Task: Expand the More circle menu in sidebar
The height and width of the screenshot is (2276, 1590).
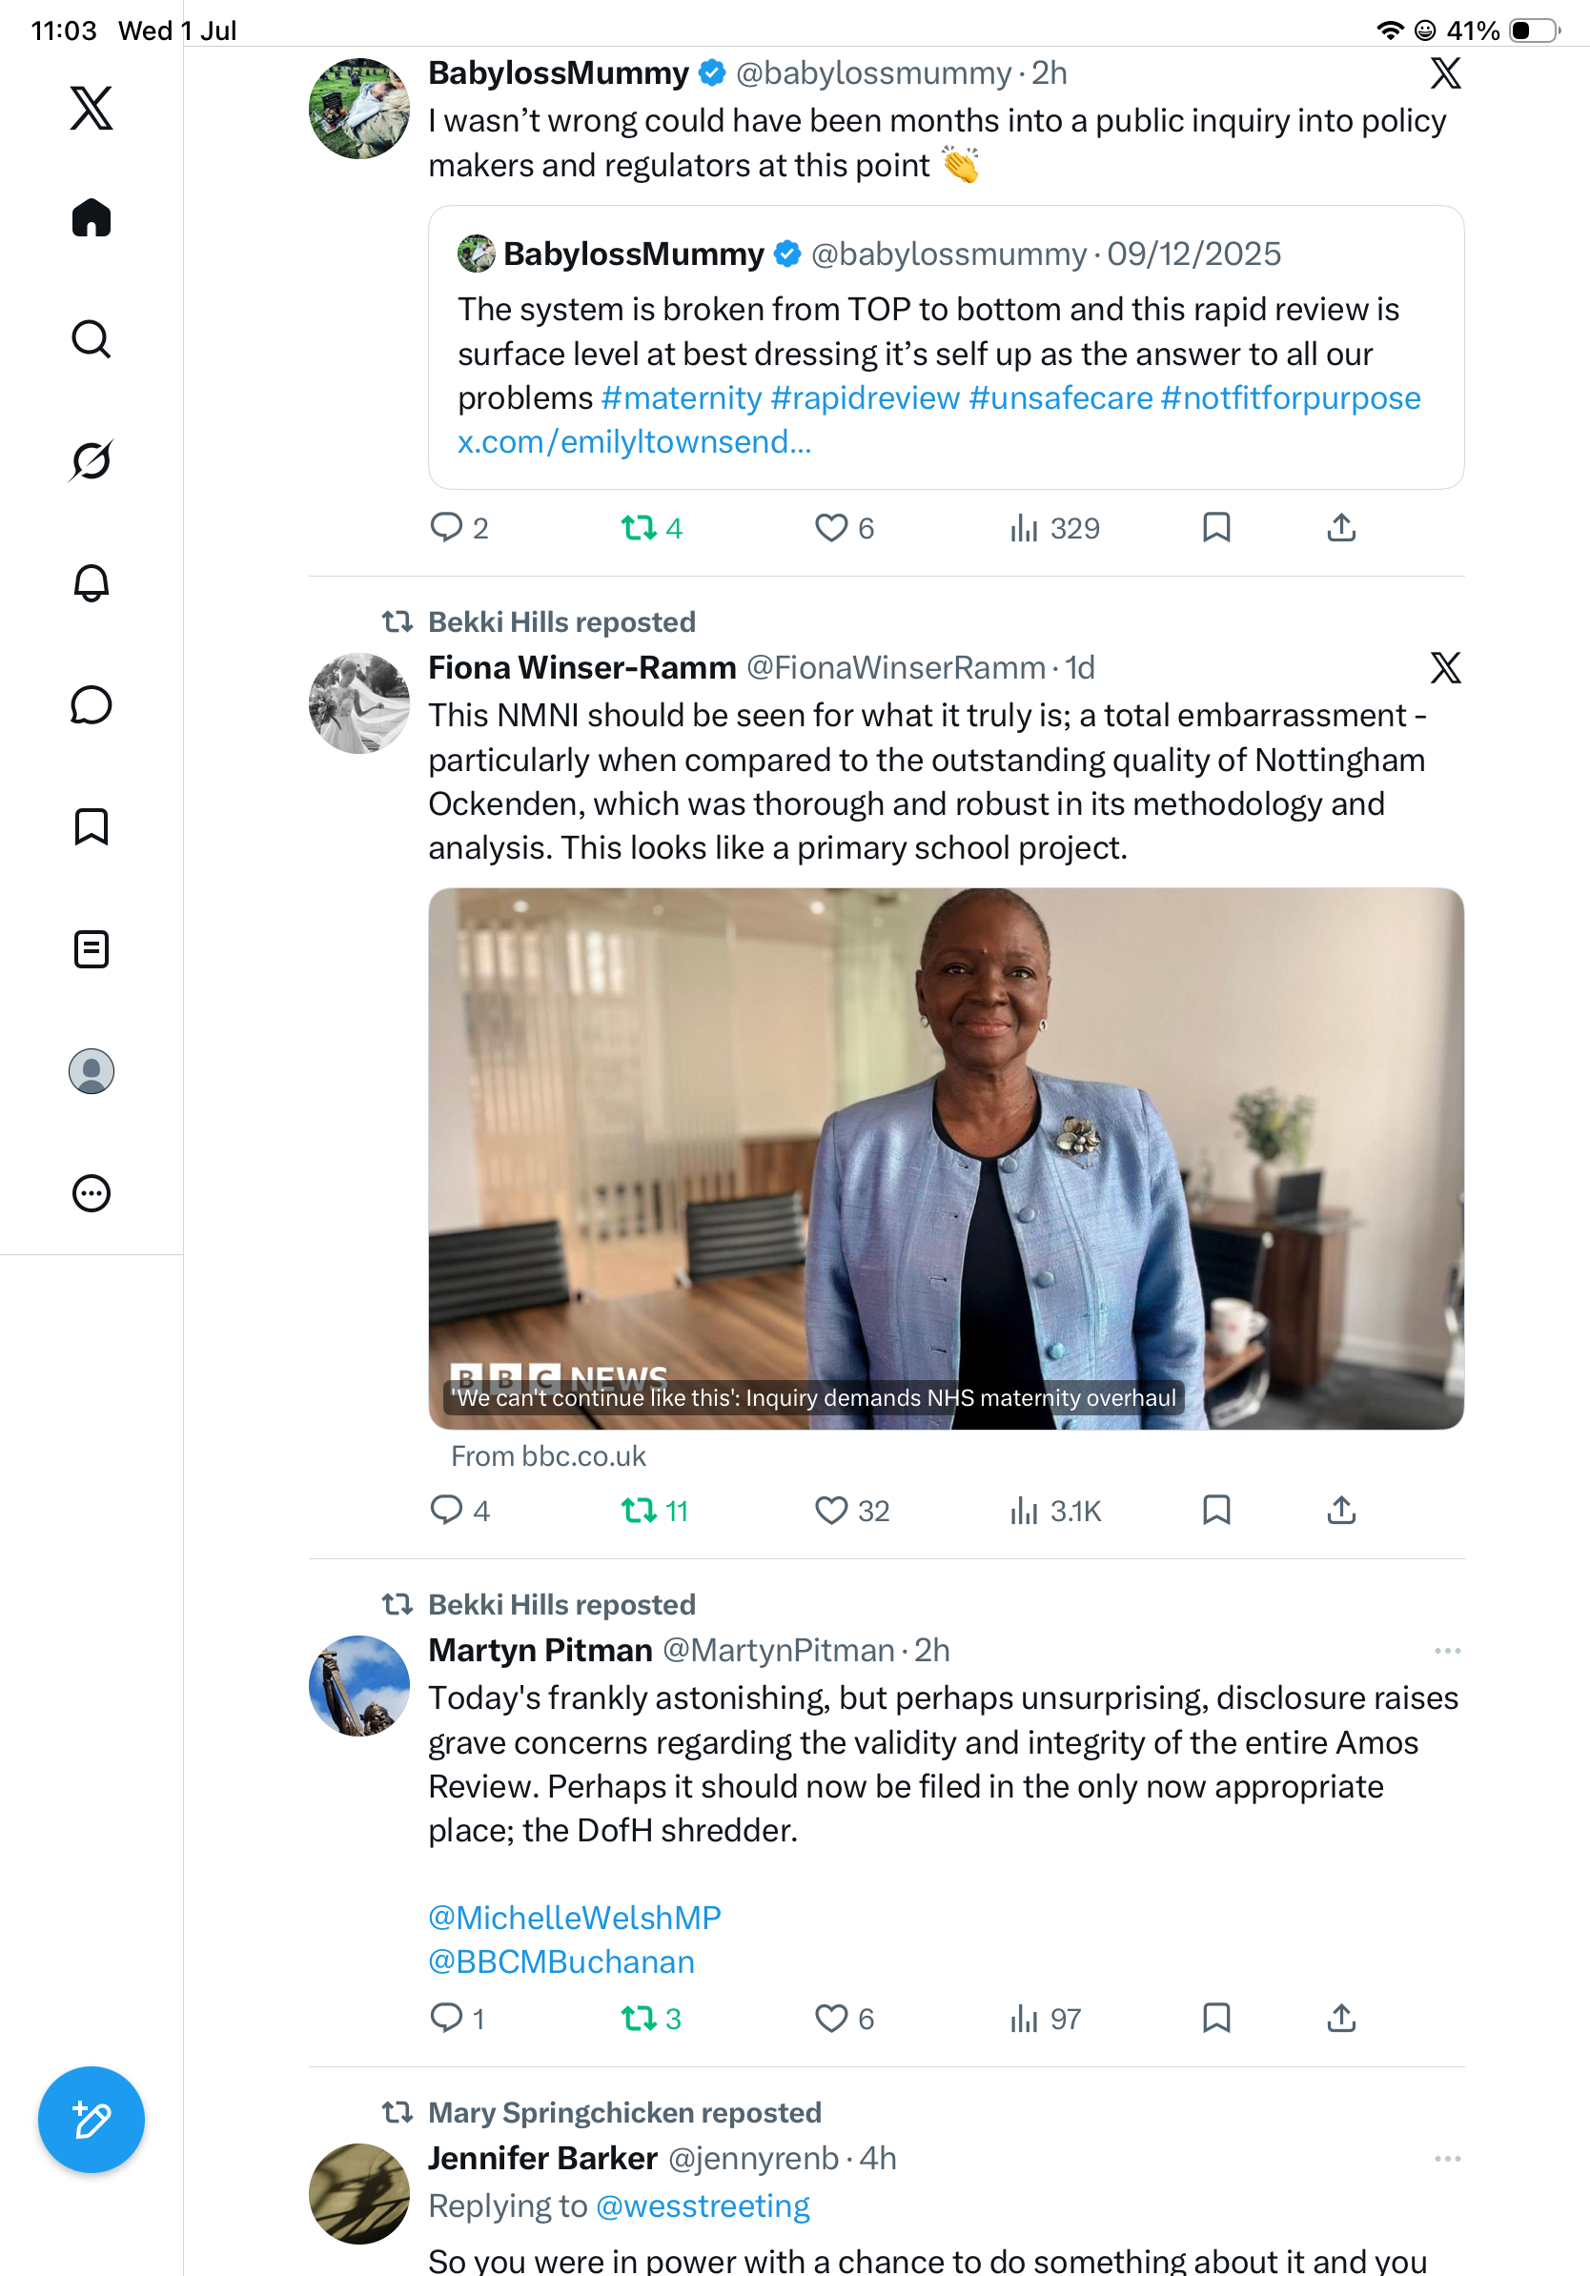Action: click(x=92, y=1192)
